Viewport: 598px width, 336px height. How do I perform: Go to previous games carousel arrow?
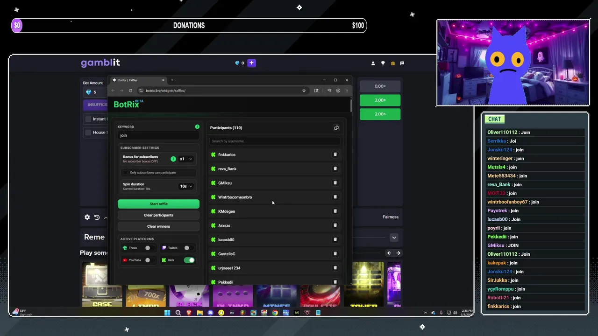[x=389, y=253]
